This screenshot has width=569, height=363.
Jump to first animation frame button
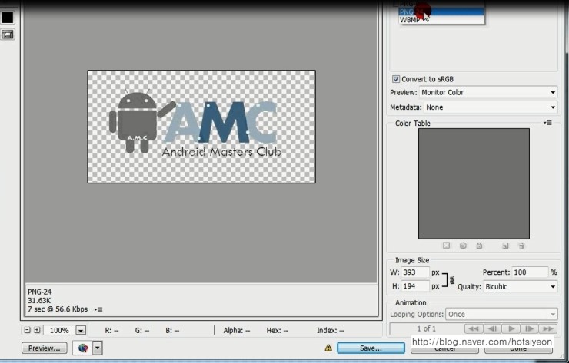(x=473, y=328)
